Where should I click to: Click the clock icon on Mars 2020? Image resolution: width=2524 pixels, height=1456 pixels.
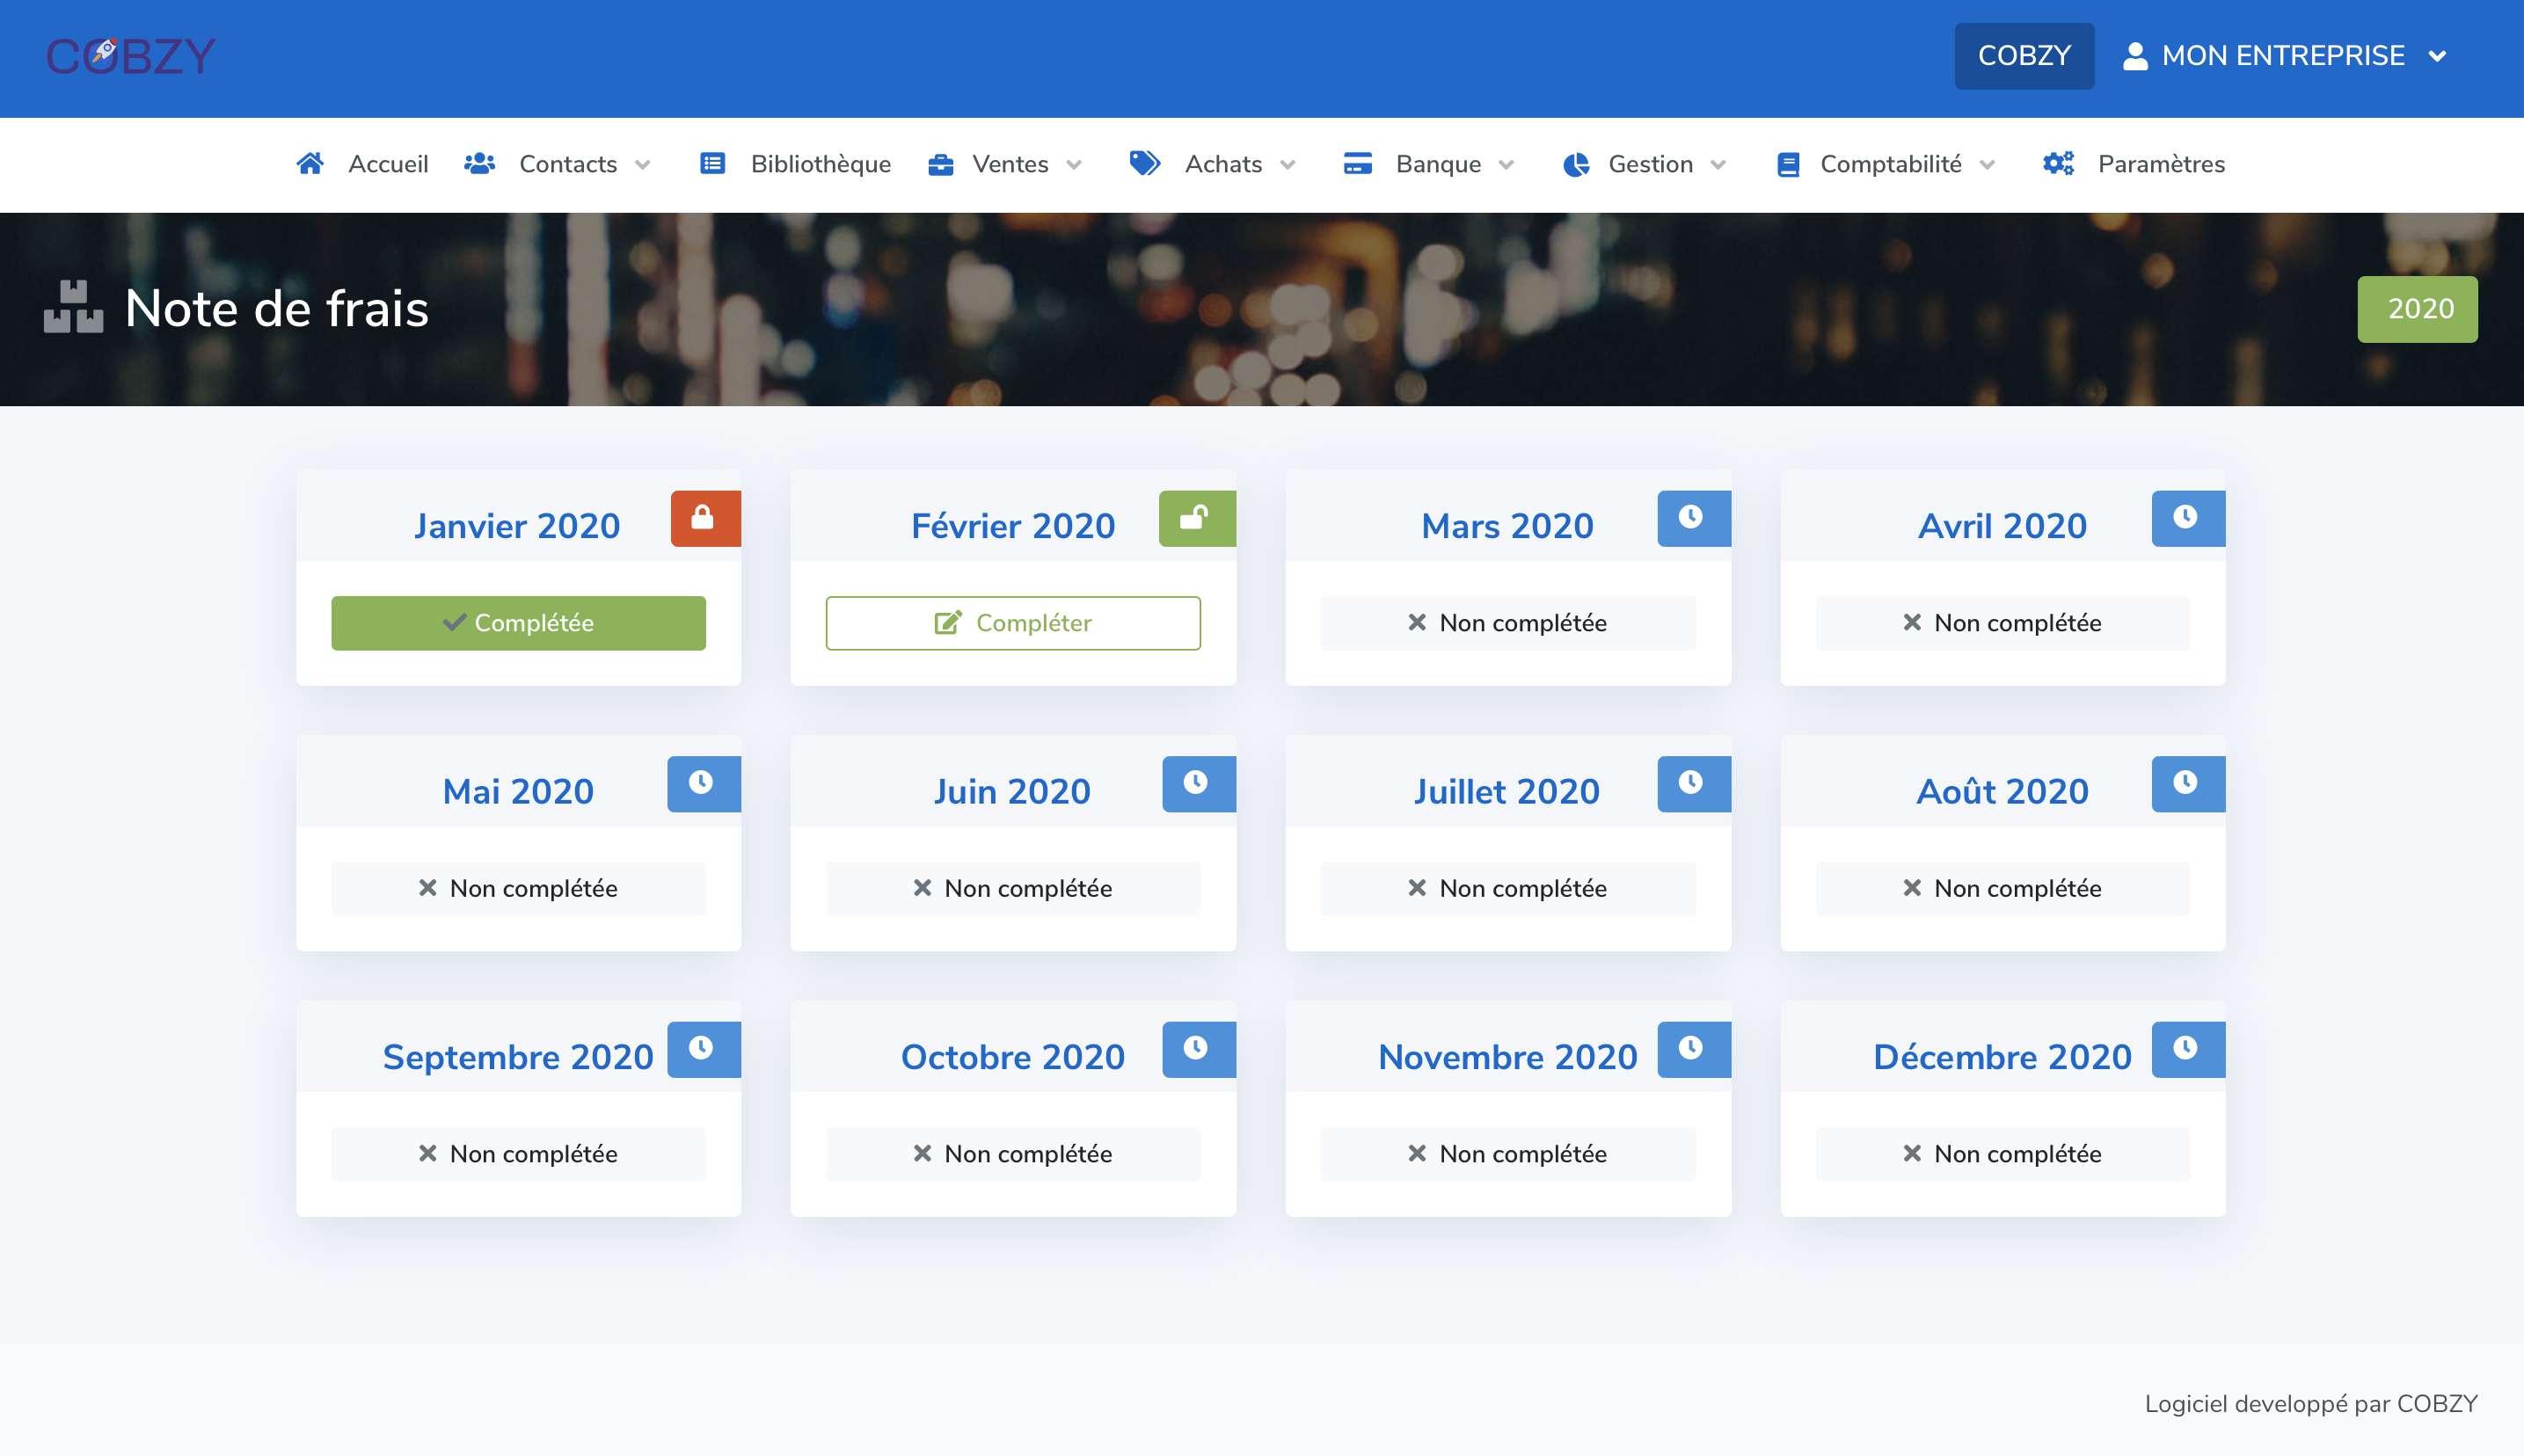(1692, 518)
